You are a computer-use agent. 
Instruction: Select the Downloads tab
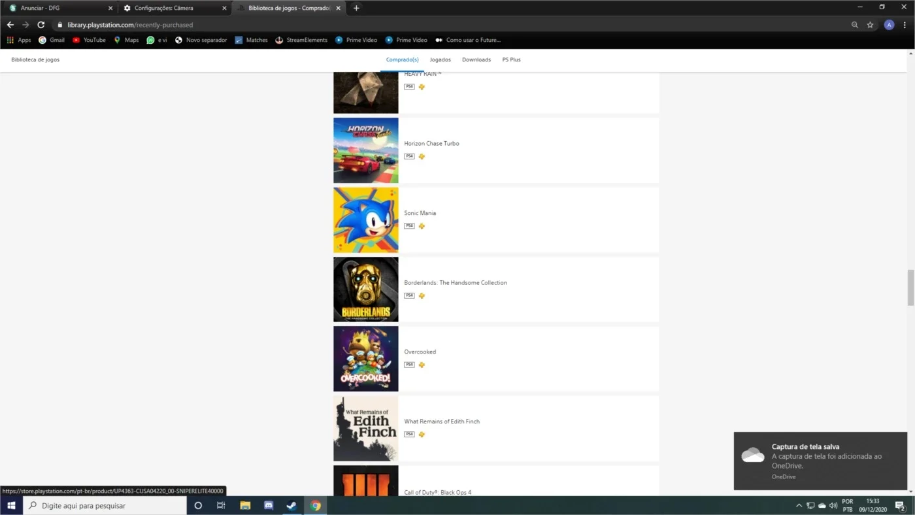point(476,59)
